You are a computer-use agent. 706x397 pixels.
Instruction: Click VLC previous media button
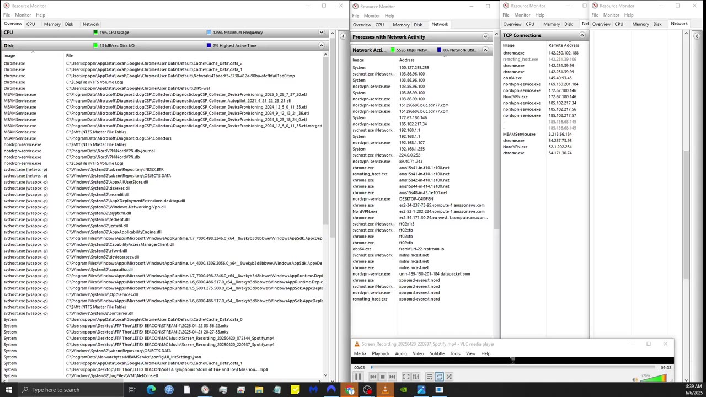point(373,377)
